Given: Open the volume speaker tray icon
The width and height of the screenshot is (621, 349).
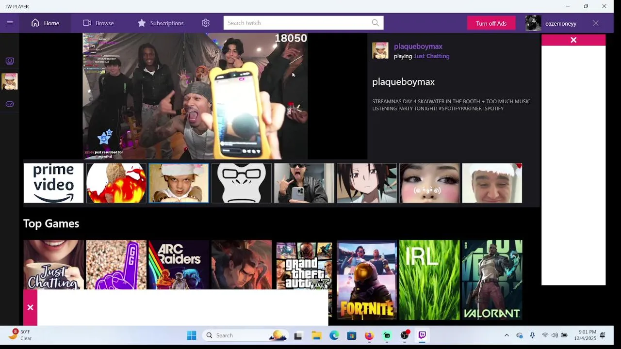Looking at the screenshot, I should pyautogui.click(x=555, y=335).
